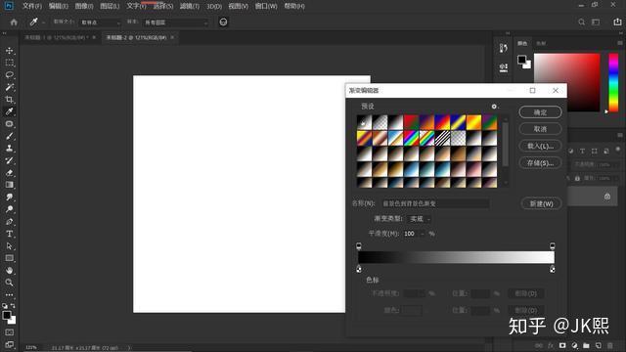Select the Lasso tool
The width and height of the screenshot is (626, 352).
click(9, 75)
